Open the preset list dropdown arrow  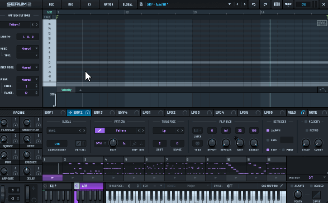230,4
